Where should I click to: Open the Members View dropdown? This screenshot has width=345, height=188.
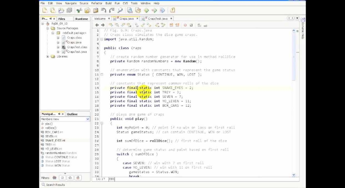(x=88, y=119)
